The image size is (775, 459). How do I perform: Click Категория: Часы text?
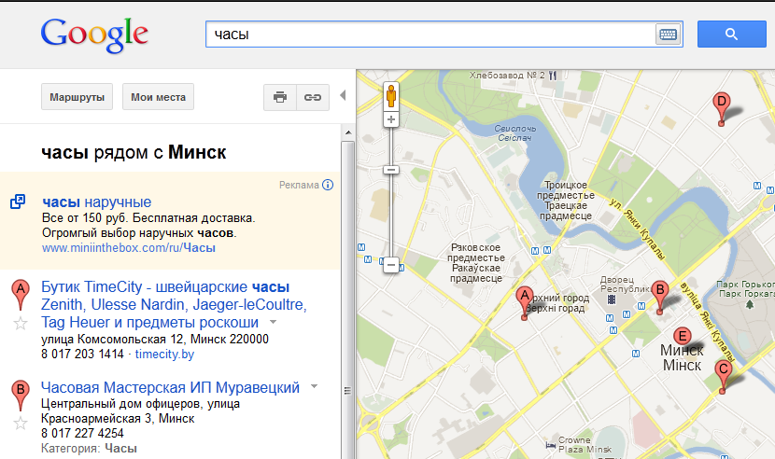pos(89,449)
